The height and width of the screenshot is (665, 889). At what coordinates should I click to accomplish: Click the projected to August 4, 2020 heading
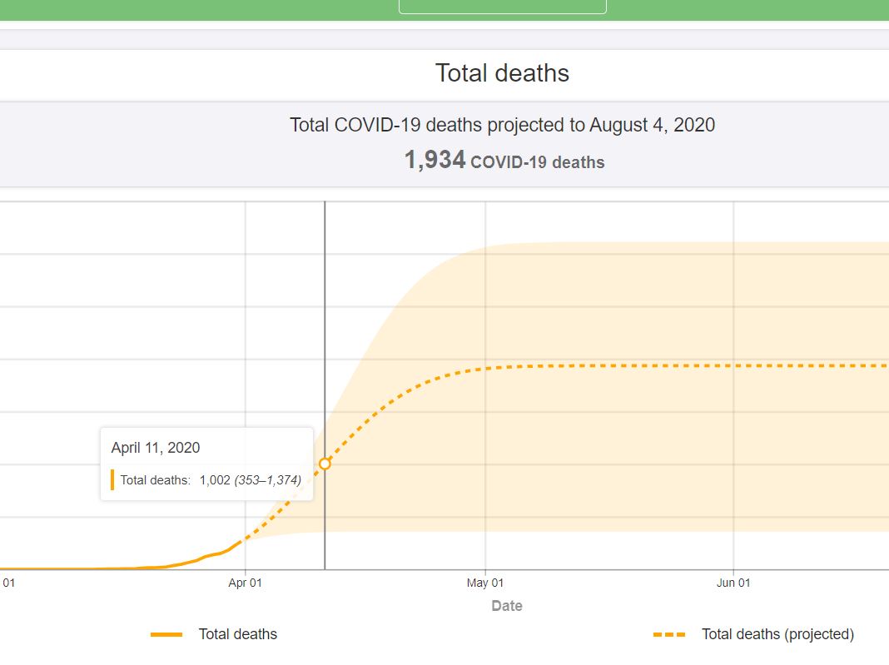(x=502, y=125)
